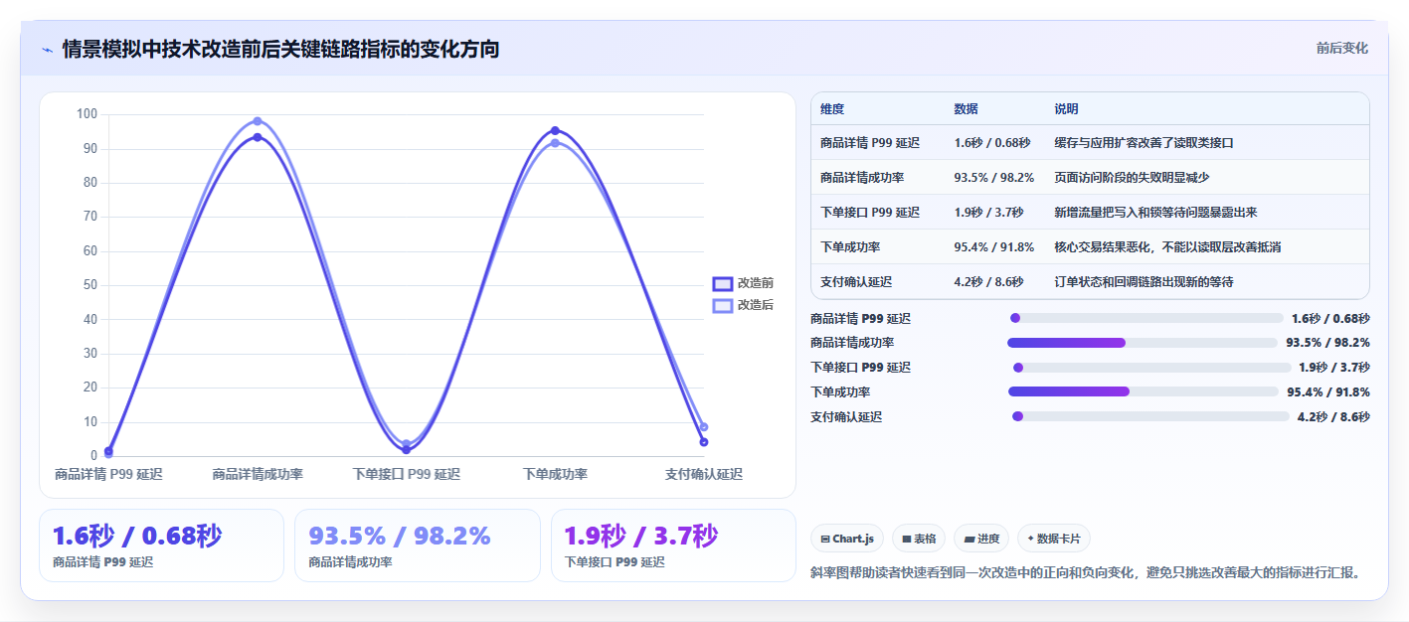The height and width of the screenshot is (622, 1409).
Task: Select the 表格 tag chip
Action: pos(919,539)
